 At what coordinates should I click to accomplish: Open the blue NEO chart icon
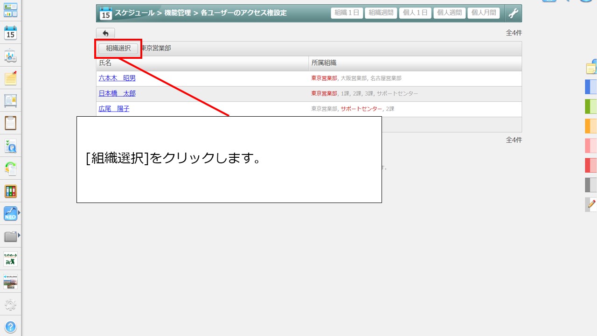tap(10, 214)
